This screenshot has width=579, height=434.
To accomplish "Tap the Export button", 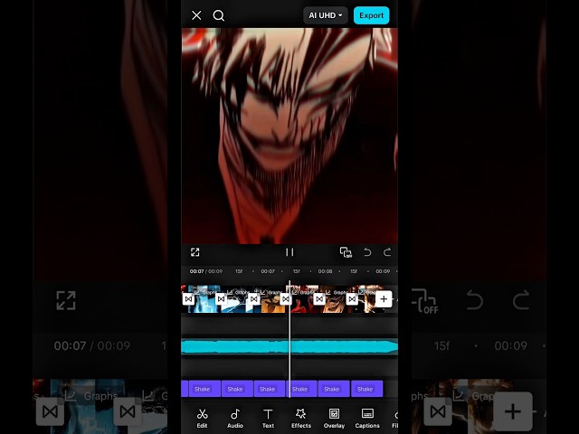I will point(371,15).
